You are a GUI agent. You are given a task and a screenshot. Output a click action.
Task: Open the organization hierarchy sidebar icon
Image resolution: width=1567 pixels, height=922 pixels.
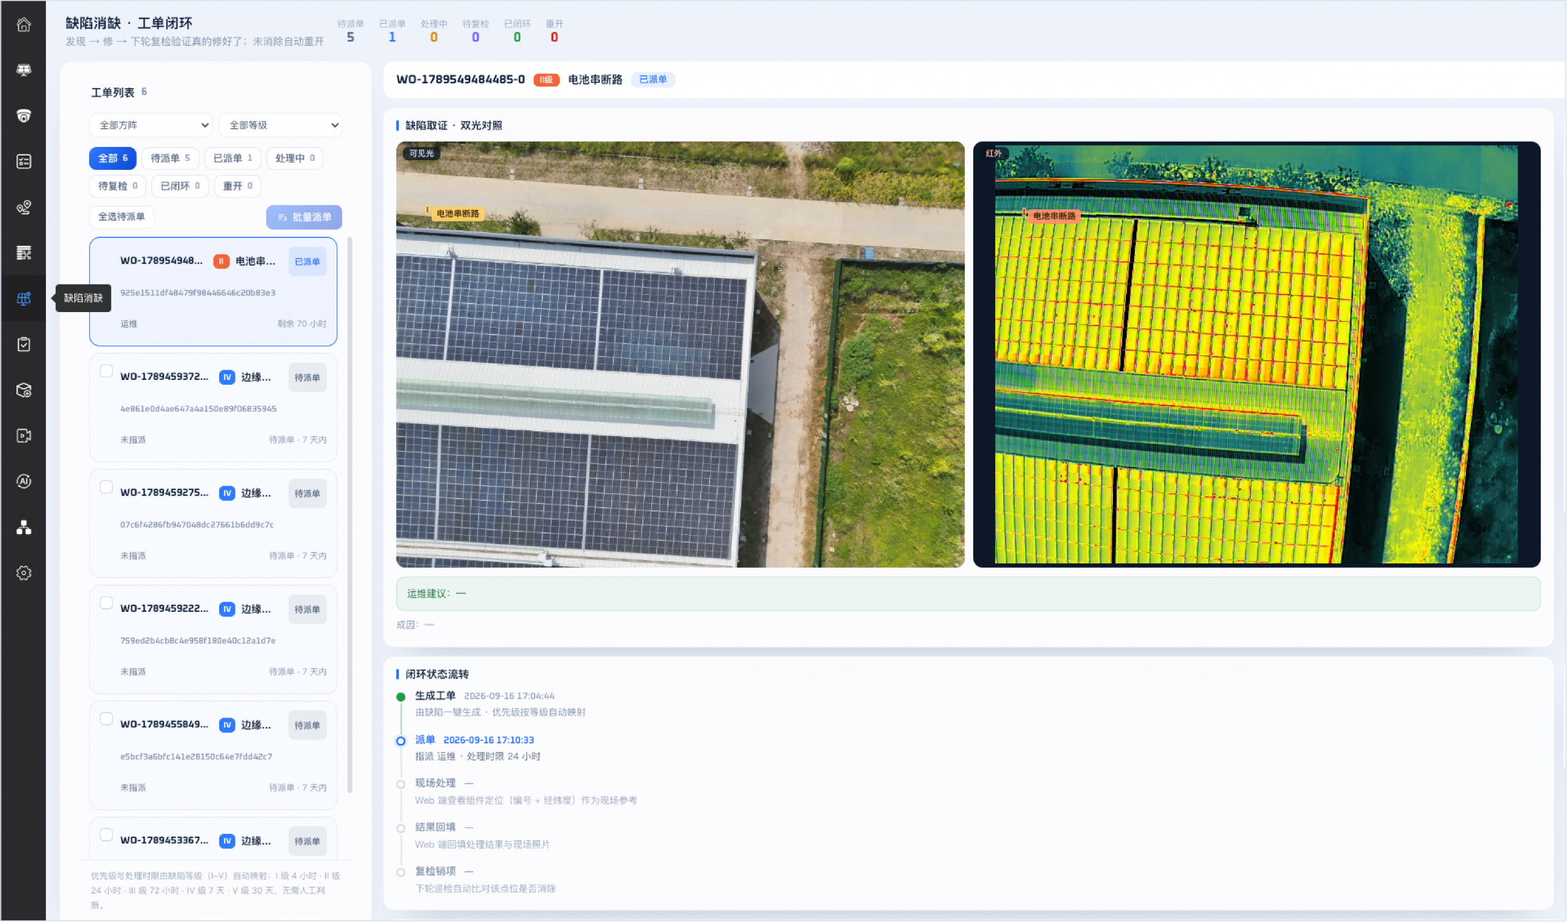pos(24,527)
